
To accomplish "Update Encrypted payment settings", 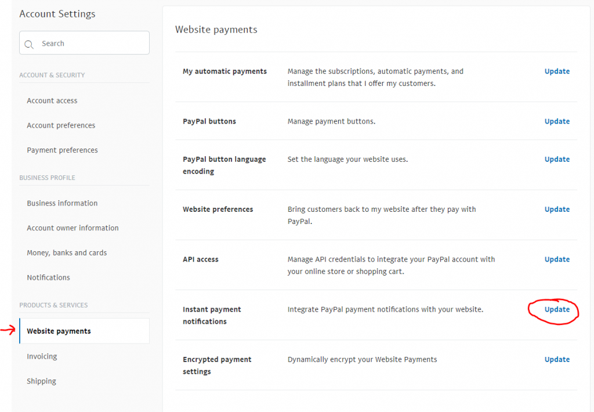I will click(557, 359).
